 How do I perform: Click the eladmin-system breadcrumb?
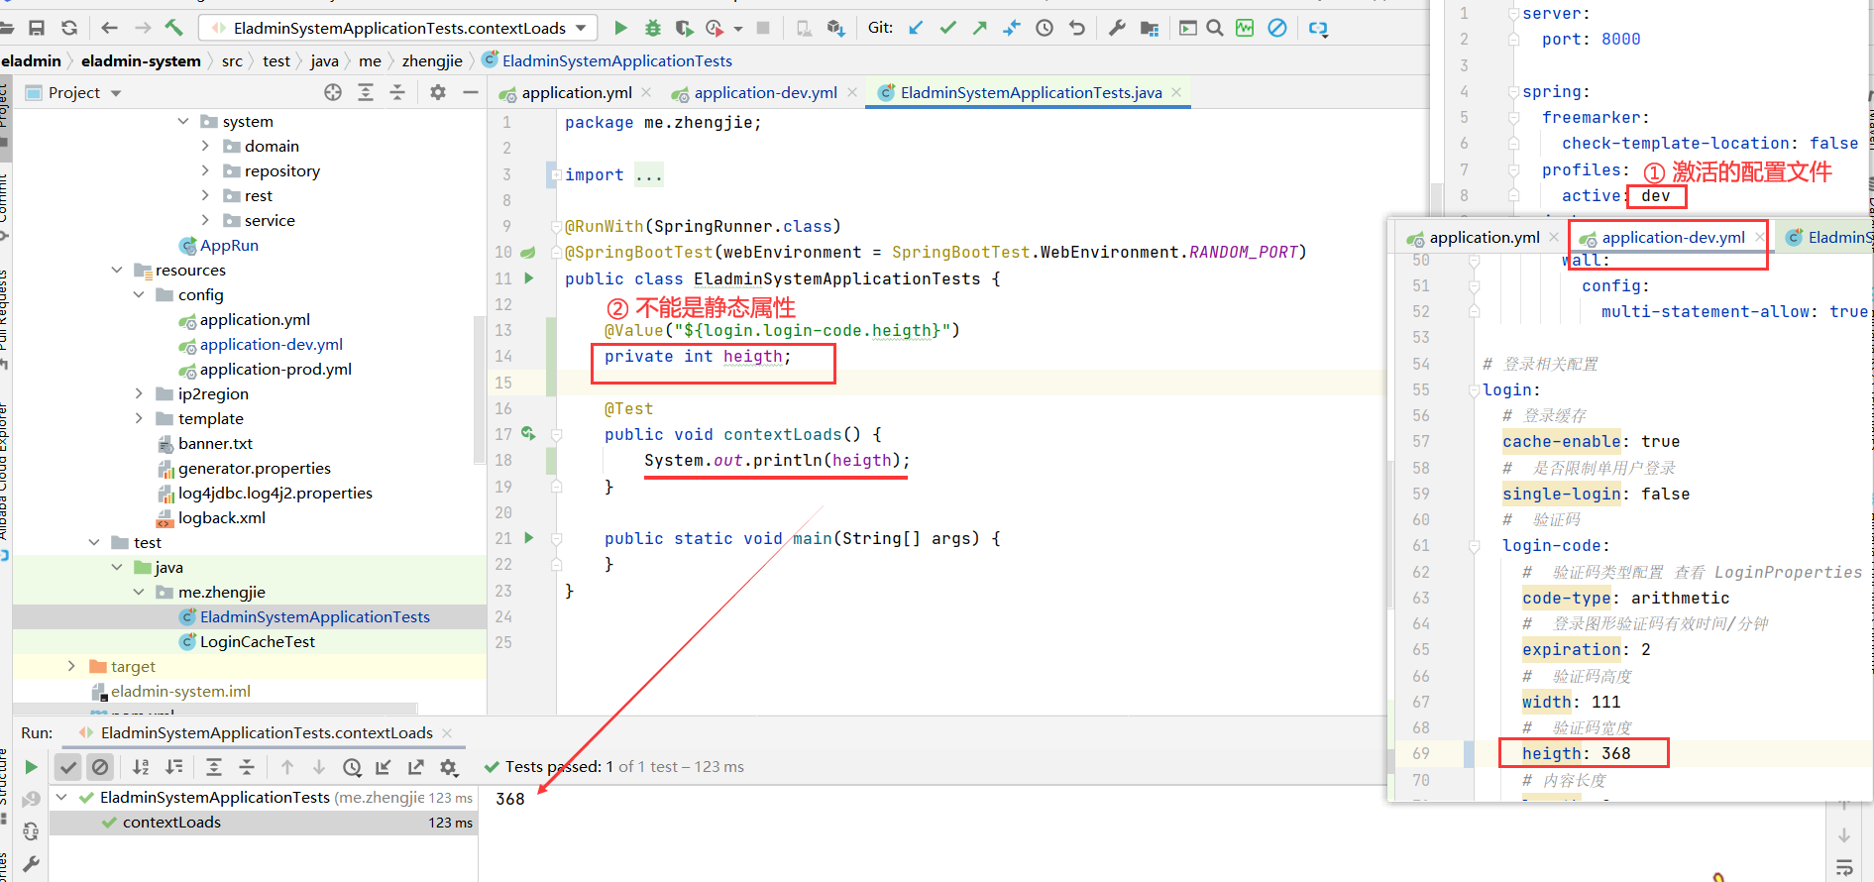141,60
